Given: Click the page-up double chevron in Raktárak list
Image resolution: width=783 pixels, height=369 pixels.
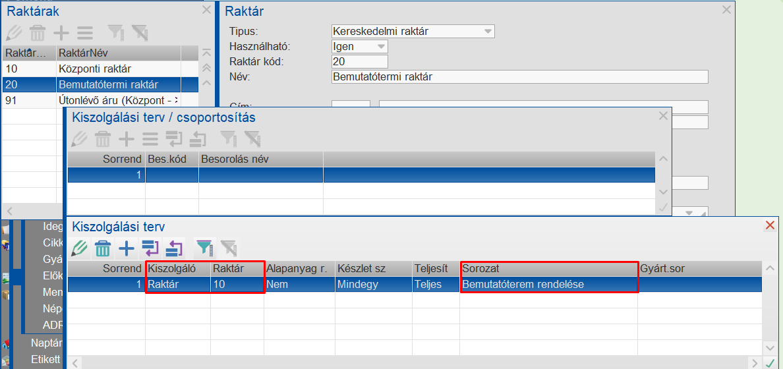Looking at the screenshot, I should [206, 68].
